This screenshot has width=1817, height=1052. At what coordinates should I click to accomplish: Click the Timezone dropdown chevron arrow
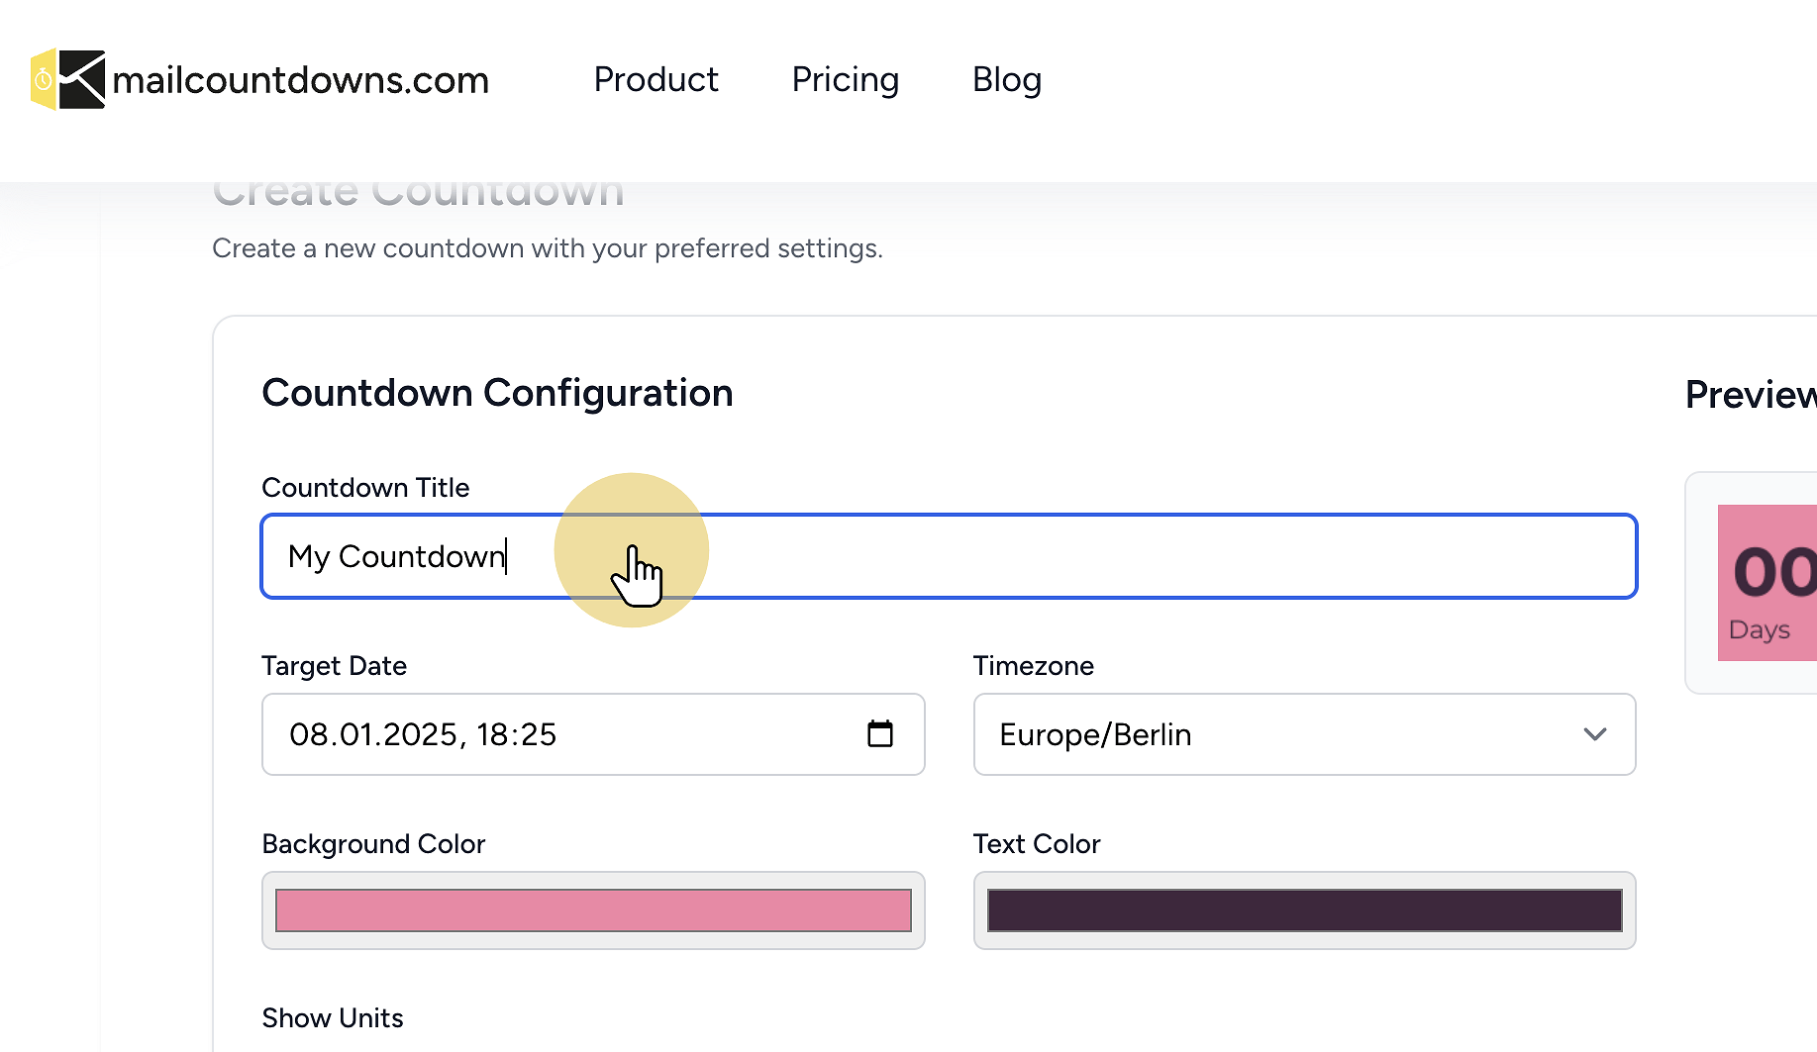[x=1594, y=734]
